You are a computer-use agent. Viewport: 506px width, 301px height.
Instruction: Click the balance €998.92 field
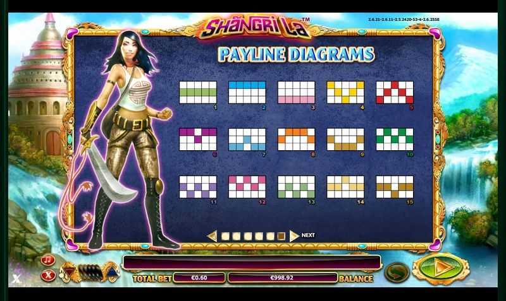coord(282,278)
